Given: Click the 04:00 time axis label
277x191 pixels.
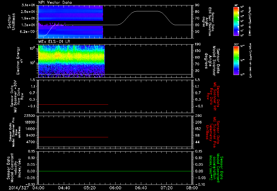Looking at the screenshot, I should tap(38, 188).
